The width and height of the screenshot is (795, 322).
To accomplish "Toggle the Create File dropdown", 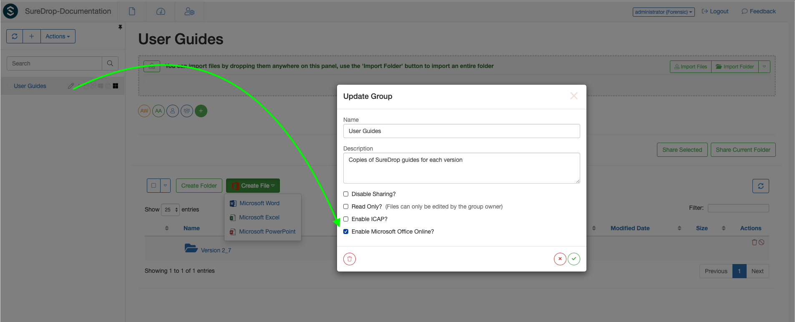I will (253, 186).
